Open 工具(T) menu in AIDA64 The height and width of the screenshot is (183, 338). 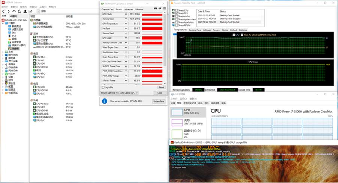tap(43, 7)
